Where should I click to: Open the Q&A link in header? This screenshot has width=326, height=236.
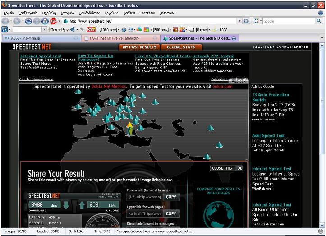[270, 47]
